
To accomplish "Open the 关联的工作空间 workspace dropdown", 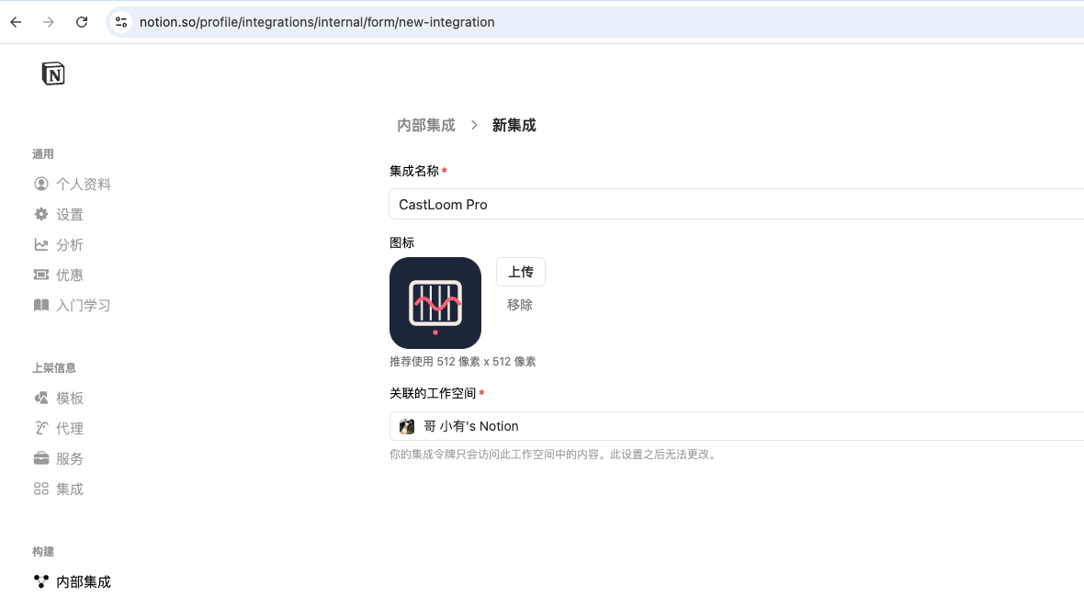I will [736, 426].
